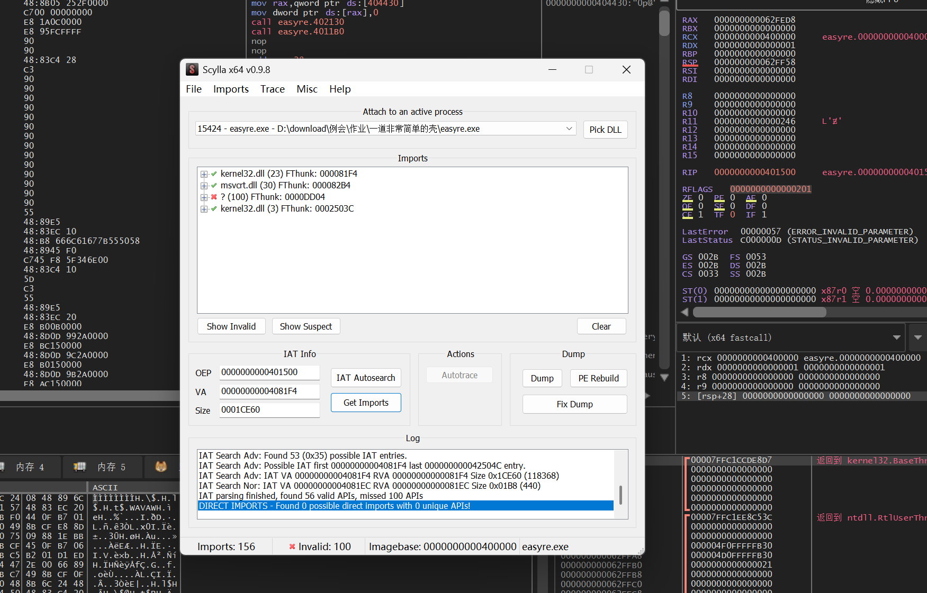927x593 pixels.
Task: Click the green checkmark beside msvcrt.dll
Action: click(x=214, y=185)
